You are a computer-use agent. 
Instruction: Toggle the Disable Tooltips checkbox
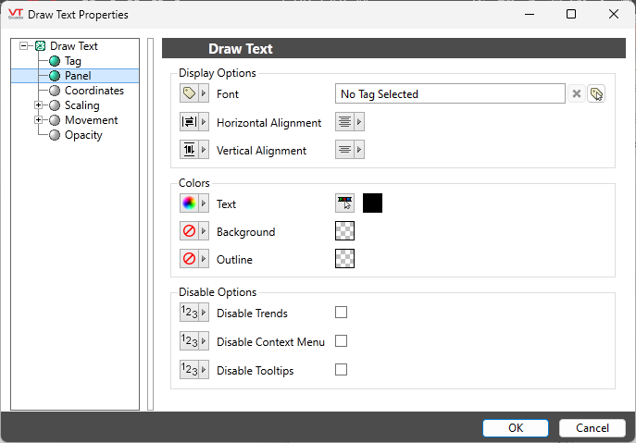pyautogui.click(x=341, y=370)
